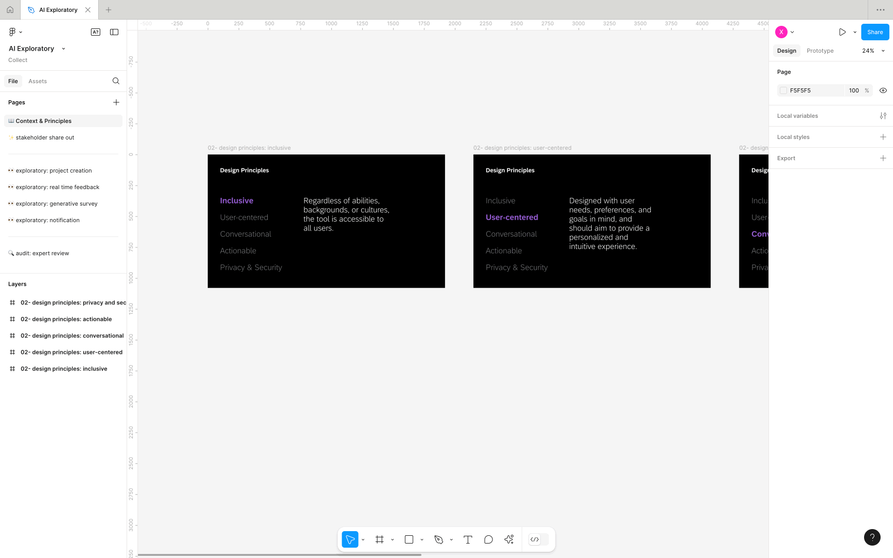
Task: Add a local style with plus
Action: click(883, 137)
